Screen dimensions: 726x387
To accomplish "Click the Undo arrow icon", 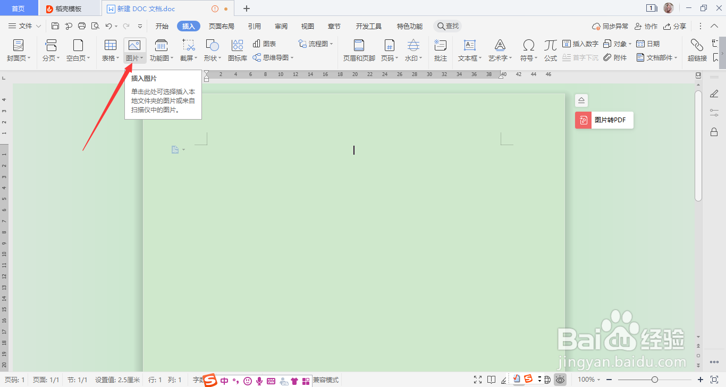I will coord(108,26).
